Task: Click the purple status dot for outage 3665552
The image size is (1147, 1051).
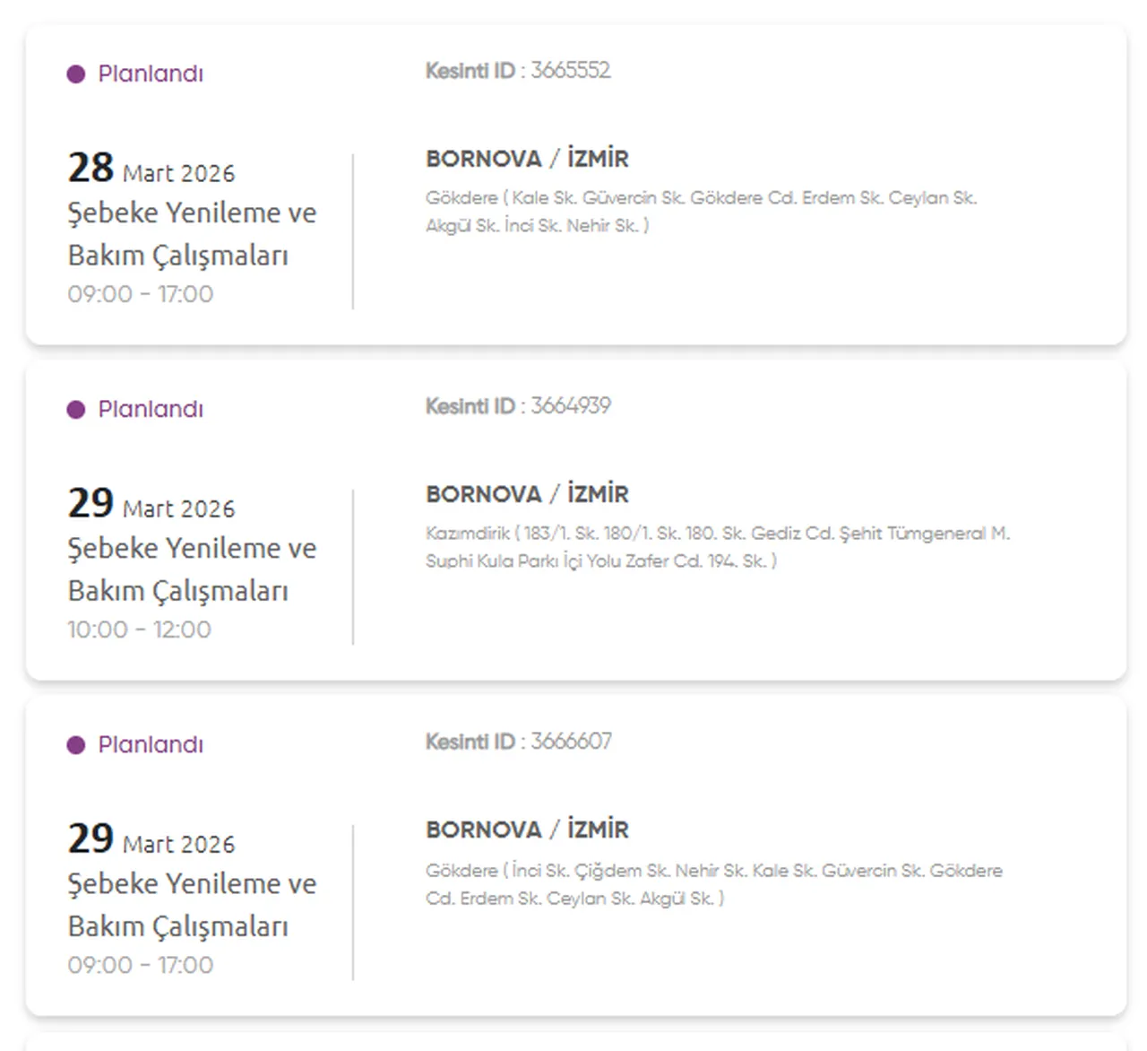Action: pyautogui.click(x=76, y=74)
